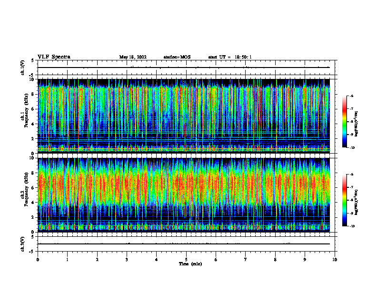This screenshot has width=377, height=291.
Task: Click the "VLF Spectra" plot title
Action: click(x=54, y=57)
